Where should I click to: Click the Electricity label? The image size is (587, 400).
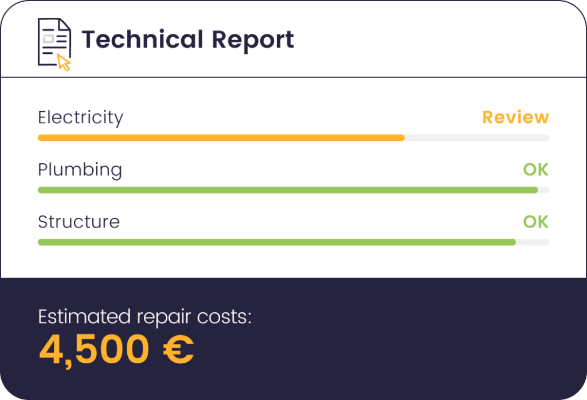[x=80, y=118]
